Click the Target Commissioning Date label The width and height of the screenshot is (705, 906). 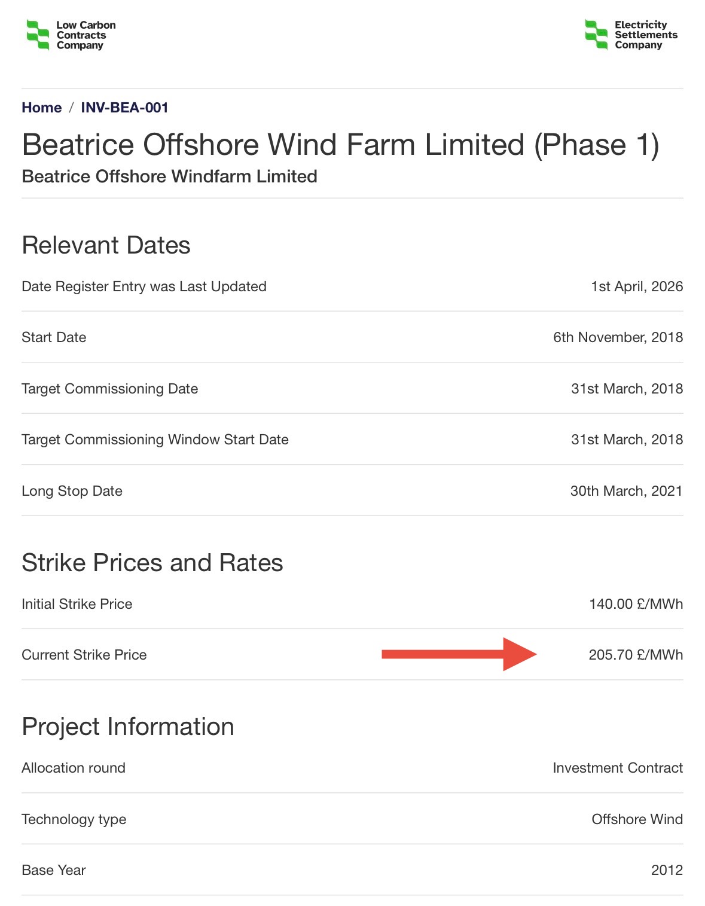[109, 389]
